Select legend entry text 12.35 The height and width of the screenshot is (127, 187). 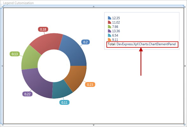(x=116, y=18)
